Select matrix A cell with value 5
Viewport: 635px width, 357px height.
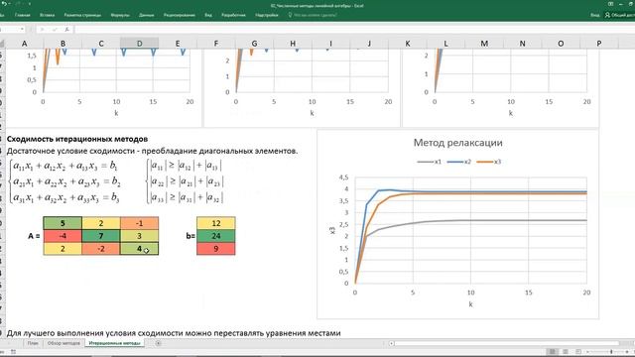pyautogui.click(x=63, y=223)
